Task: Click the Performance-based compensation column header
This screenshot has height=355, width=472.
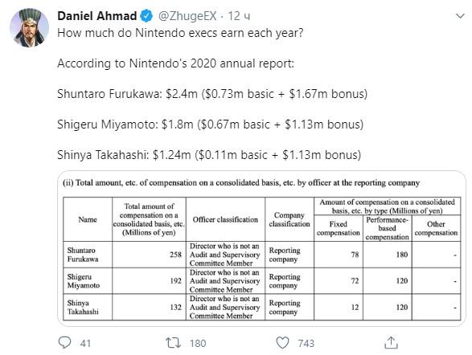Action: pyautogui.click(x=387, y=228)
